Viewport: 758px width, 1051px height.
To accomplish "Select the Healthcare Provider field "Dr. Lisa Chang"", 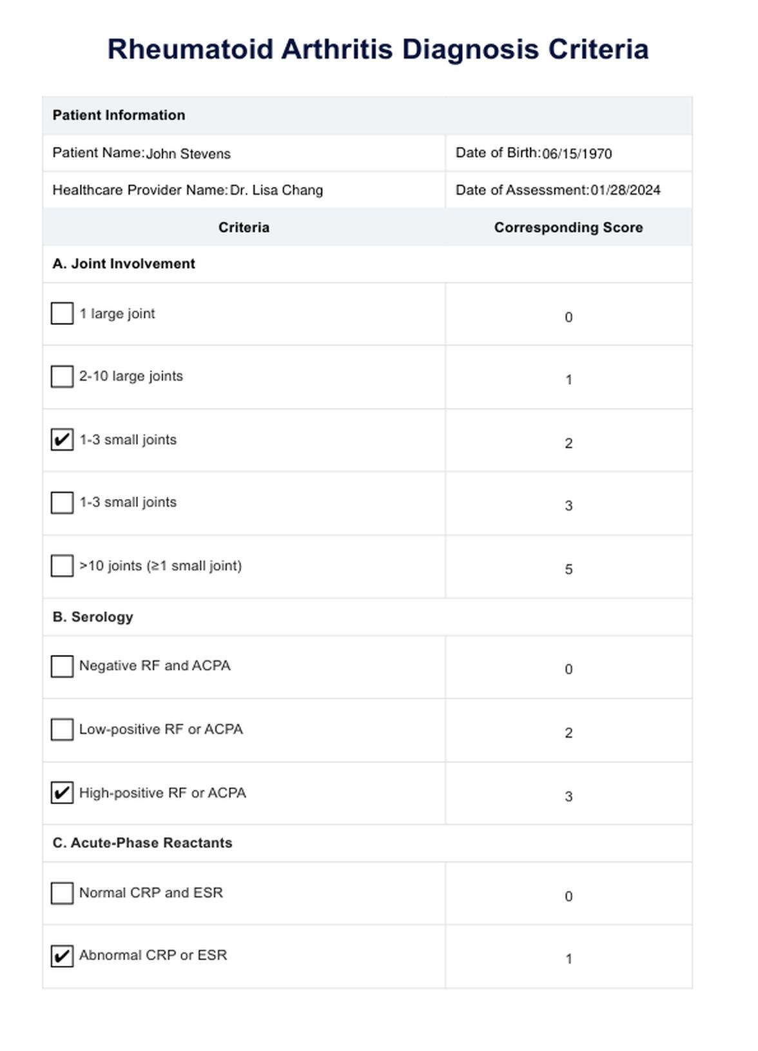I will 277,190.
